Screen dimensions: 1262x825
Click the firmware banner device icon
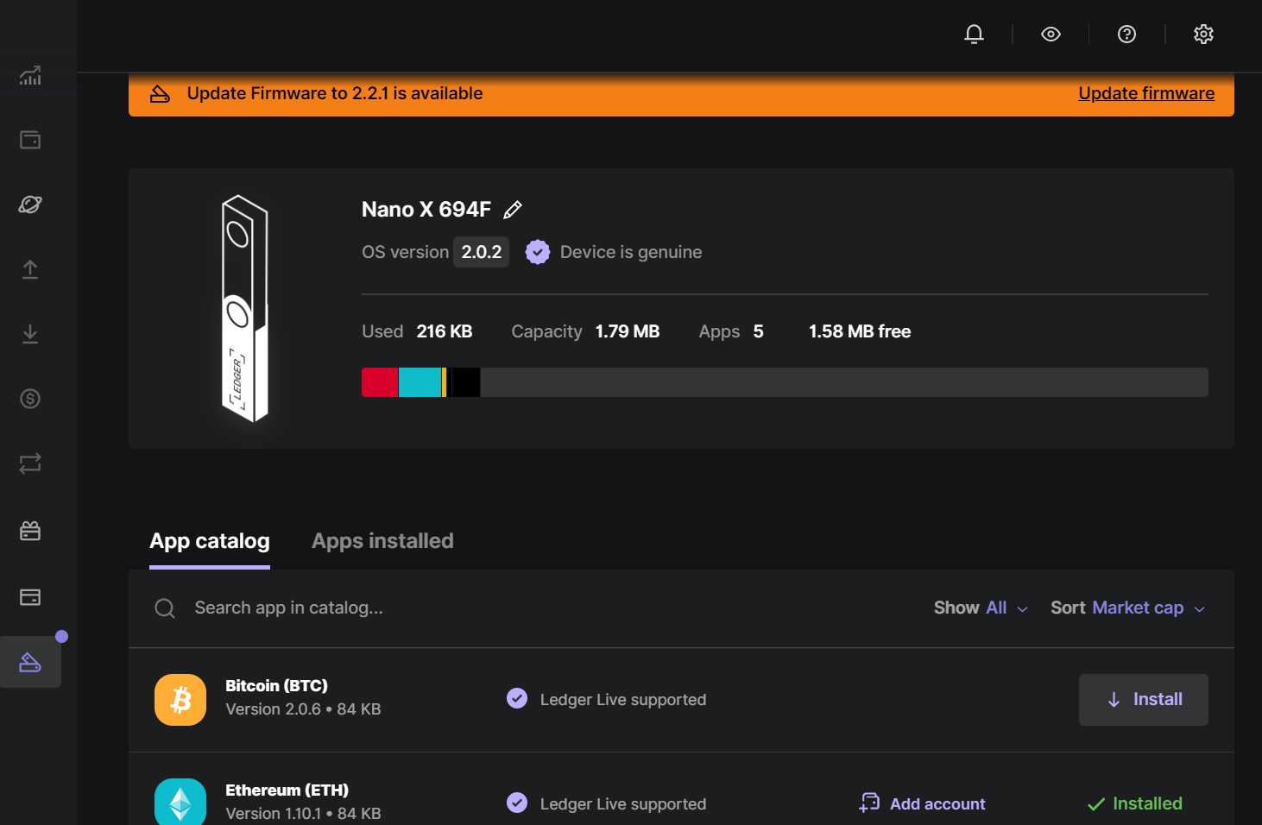[161, 93]
